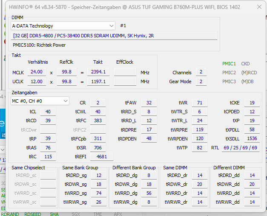Click the tWRPRE value 119

coord(200,129)
